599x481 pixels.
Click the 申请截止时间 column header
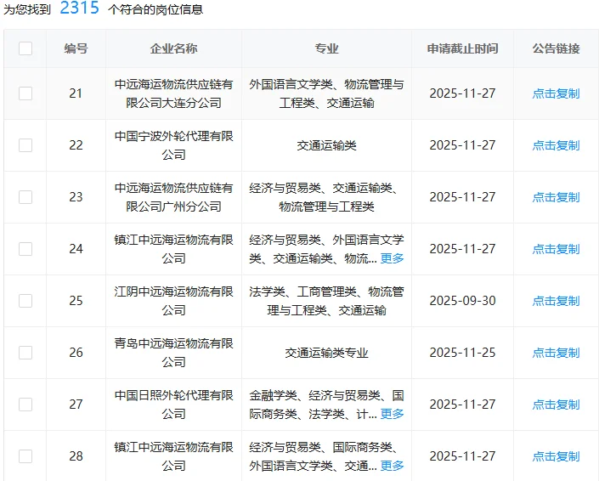[x=462, y=48]
